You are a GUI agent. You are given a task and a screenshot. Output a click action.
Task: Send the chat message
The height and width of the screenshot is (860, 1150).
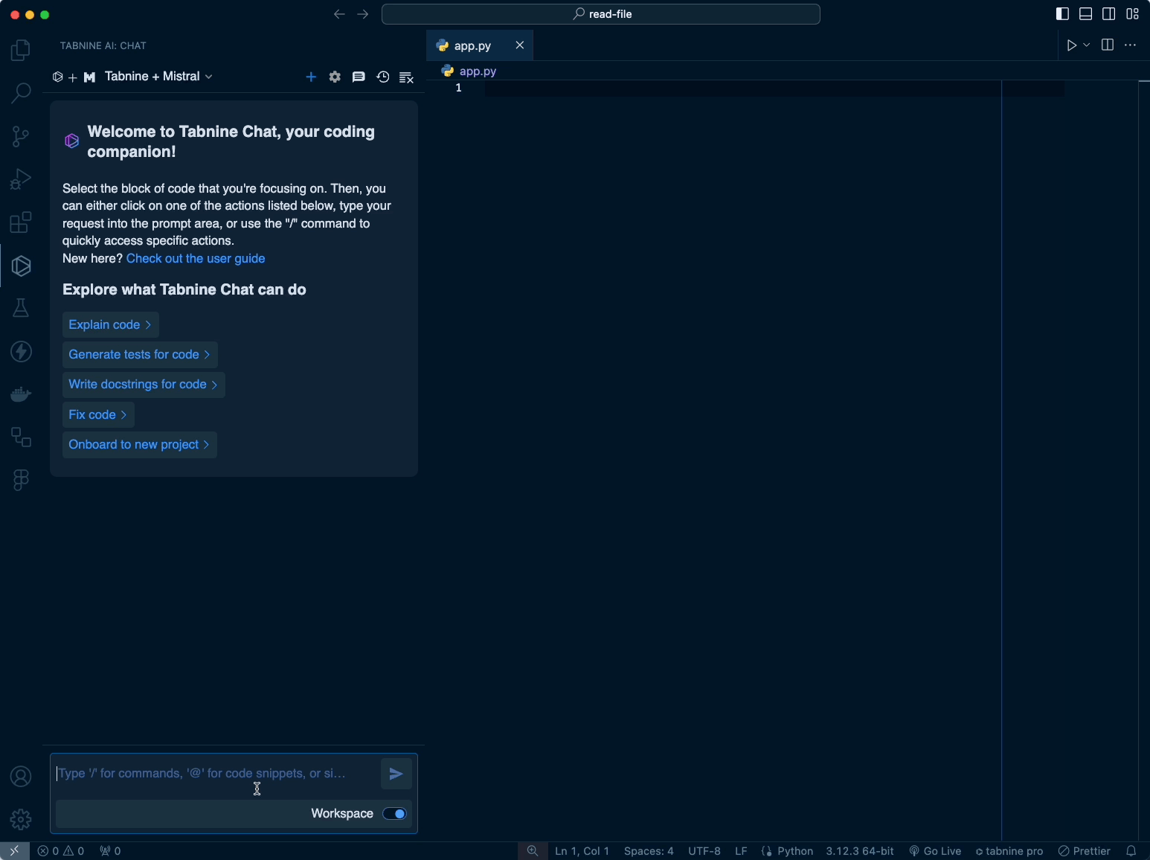click(396, 774)
